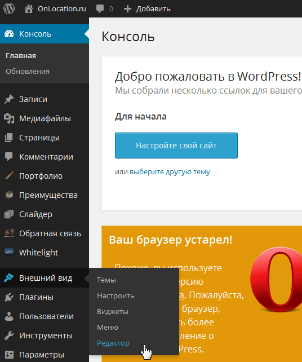The width and height of the screenshot is (302, 362).
Task: Click the Преимущества box icon
Action: click(x=9, y=195)
